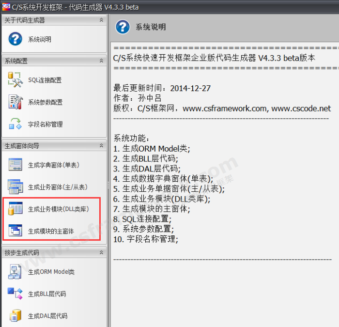
Task: Select the 字段名称管理 icon
Action: 15,124
